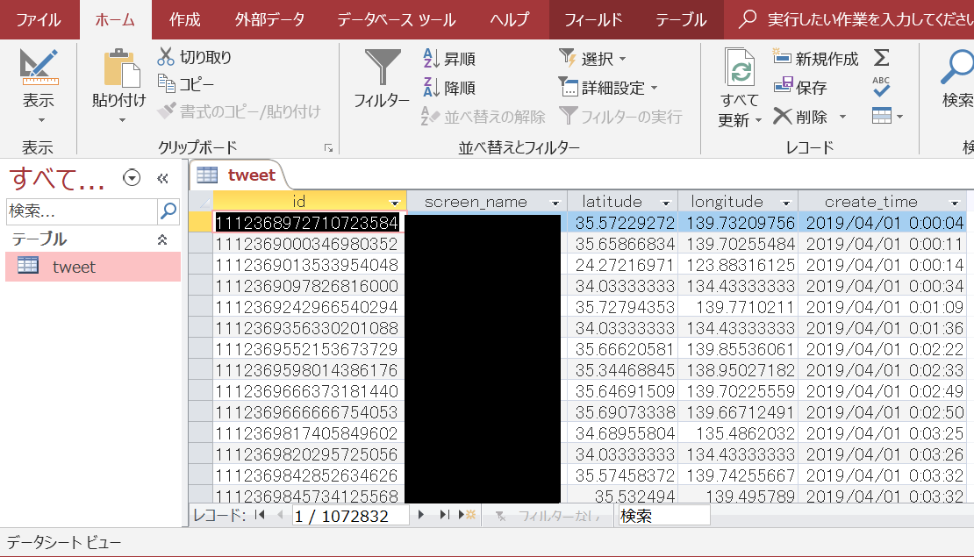Viewport: 974px width, 557px height.
Task: Select latitude cell 24.27216971
Action: pos(622,265)
